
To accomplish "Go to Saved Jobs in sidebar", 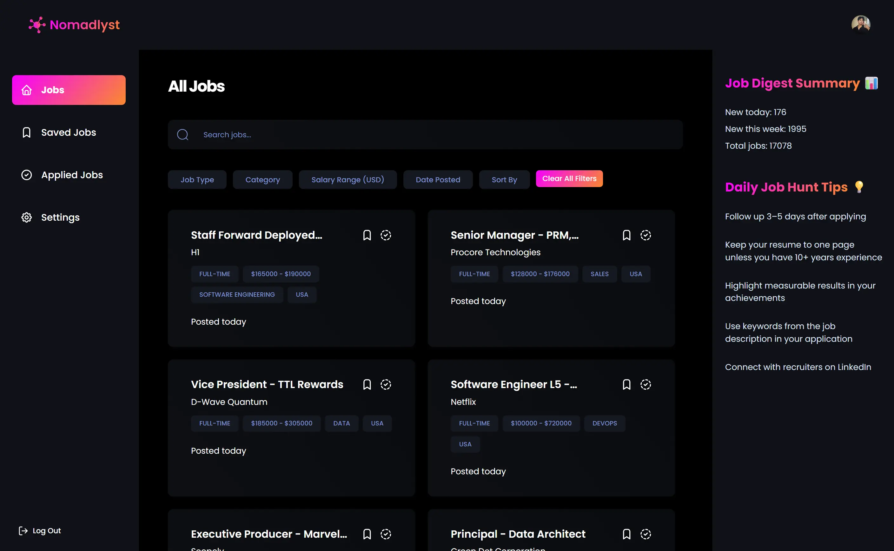I will pyautogui.click(x=68, y=132).
